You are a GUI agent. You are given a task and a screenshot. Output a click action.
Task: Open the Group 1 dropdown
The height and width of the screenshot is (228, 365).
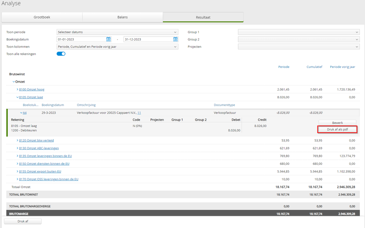click(x=299, y=32)
